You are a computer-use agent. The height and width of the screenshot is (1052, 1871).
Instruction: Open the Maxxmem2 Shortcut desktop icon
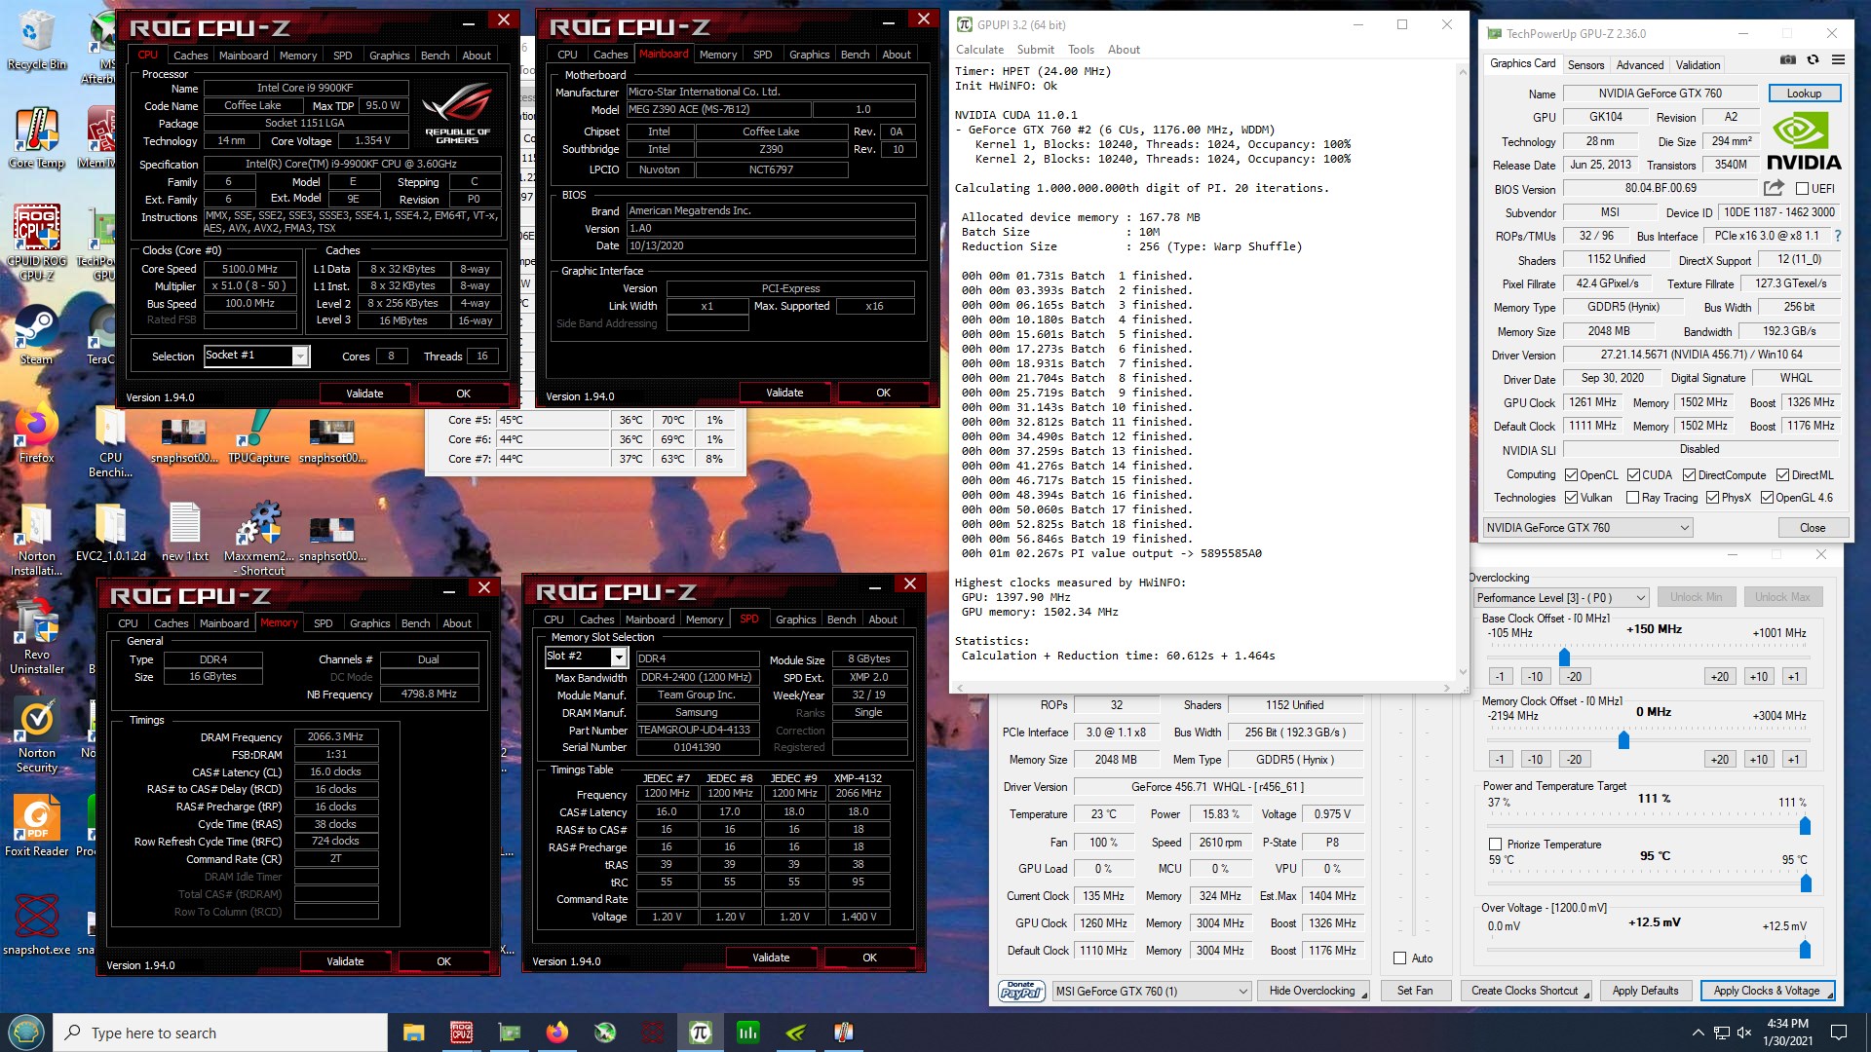[259, 538]
